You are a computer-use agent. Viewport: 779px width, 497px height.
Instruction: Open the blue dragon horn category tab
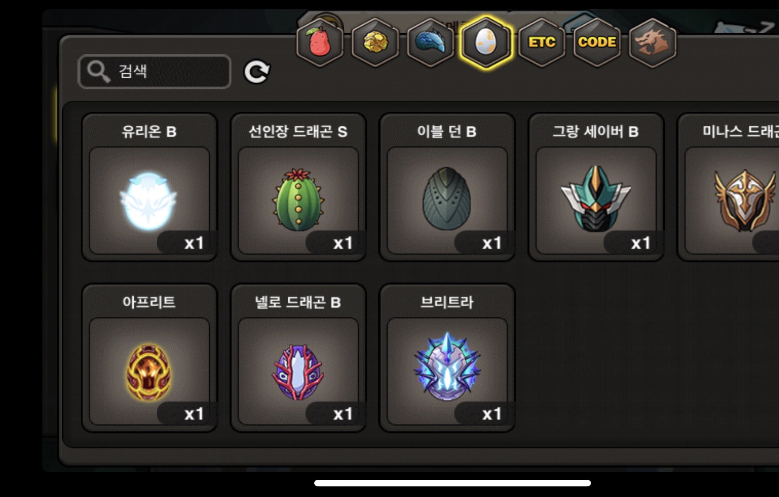[430, 42]
